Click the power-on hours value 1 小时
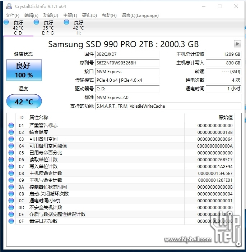 point(223,89)
